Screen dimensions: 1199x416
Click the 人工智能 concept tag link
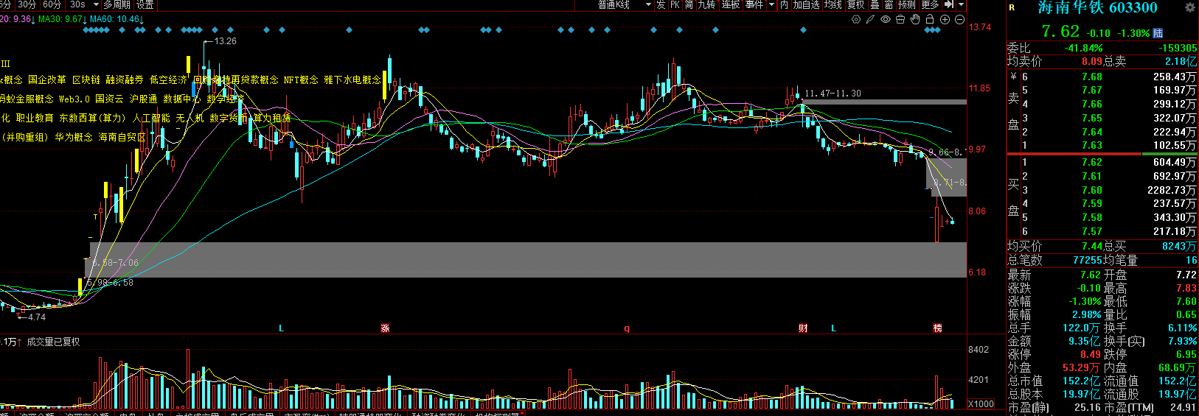point(150,118)
